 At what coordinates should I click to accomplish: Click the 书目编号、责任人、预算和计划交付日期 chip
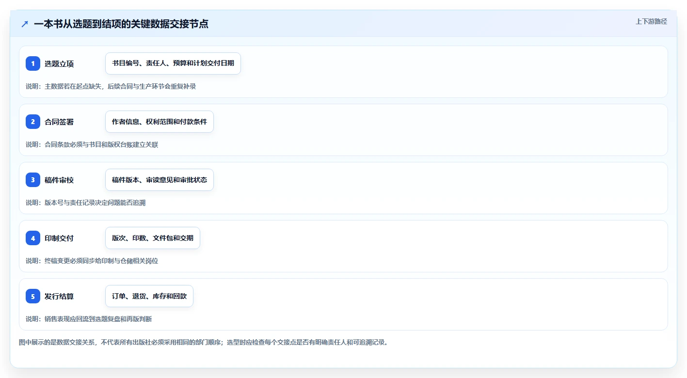(173, 63)
